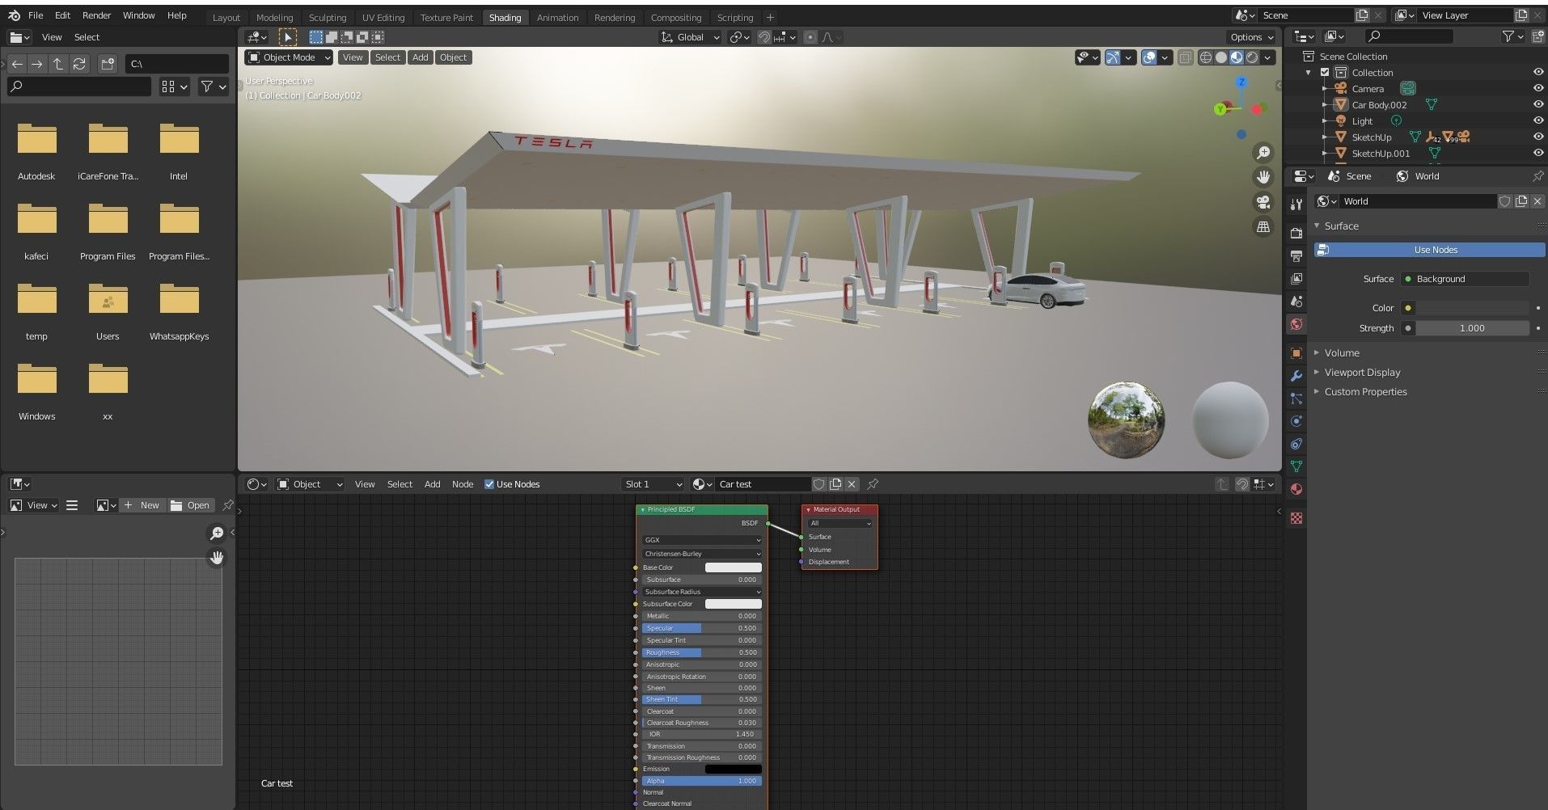Open the GGX distribution dropdown
The width and height of the screenshot is (1548, 810).
[x=701, y=540]
